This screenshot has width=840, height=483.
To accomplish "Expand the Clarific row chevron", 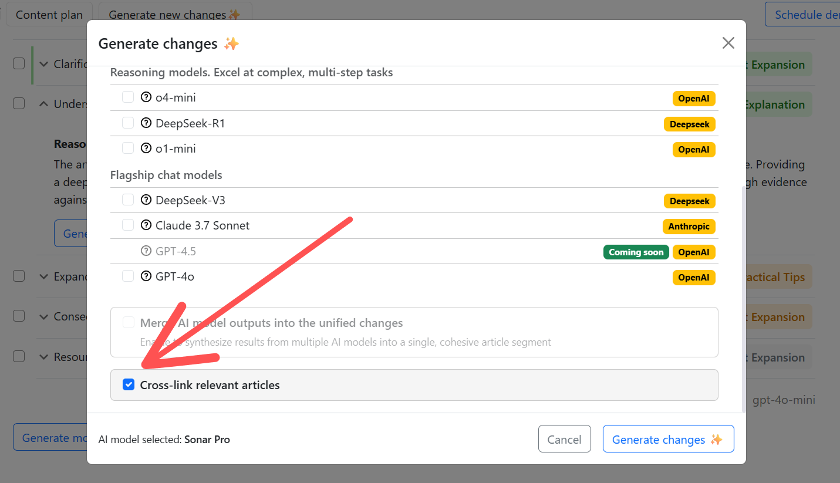I will (43, 64).
